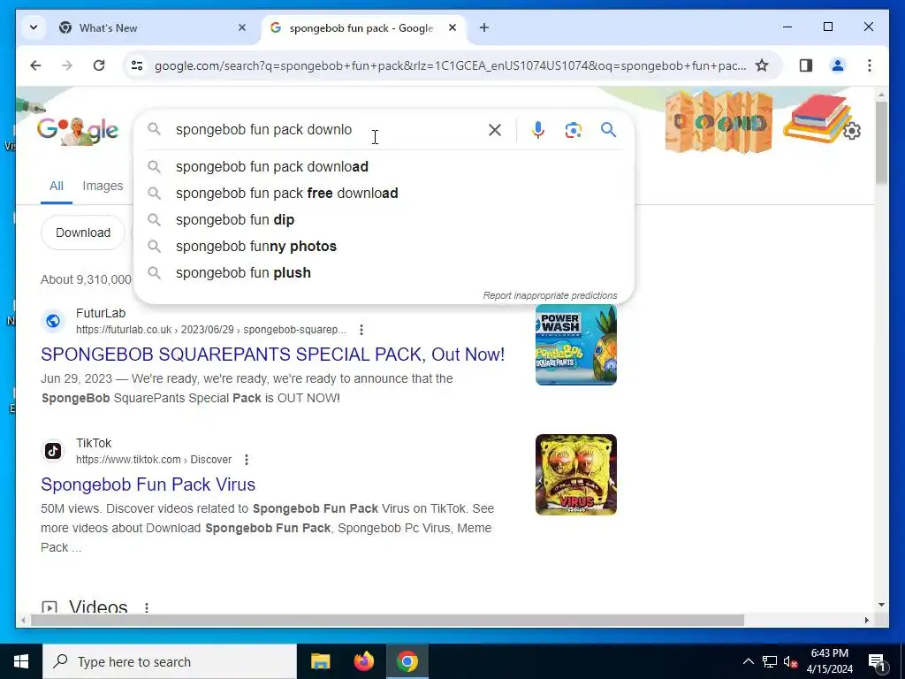
Task: Click Report inappropriate predictions
Action: click(x=550, y=295)
